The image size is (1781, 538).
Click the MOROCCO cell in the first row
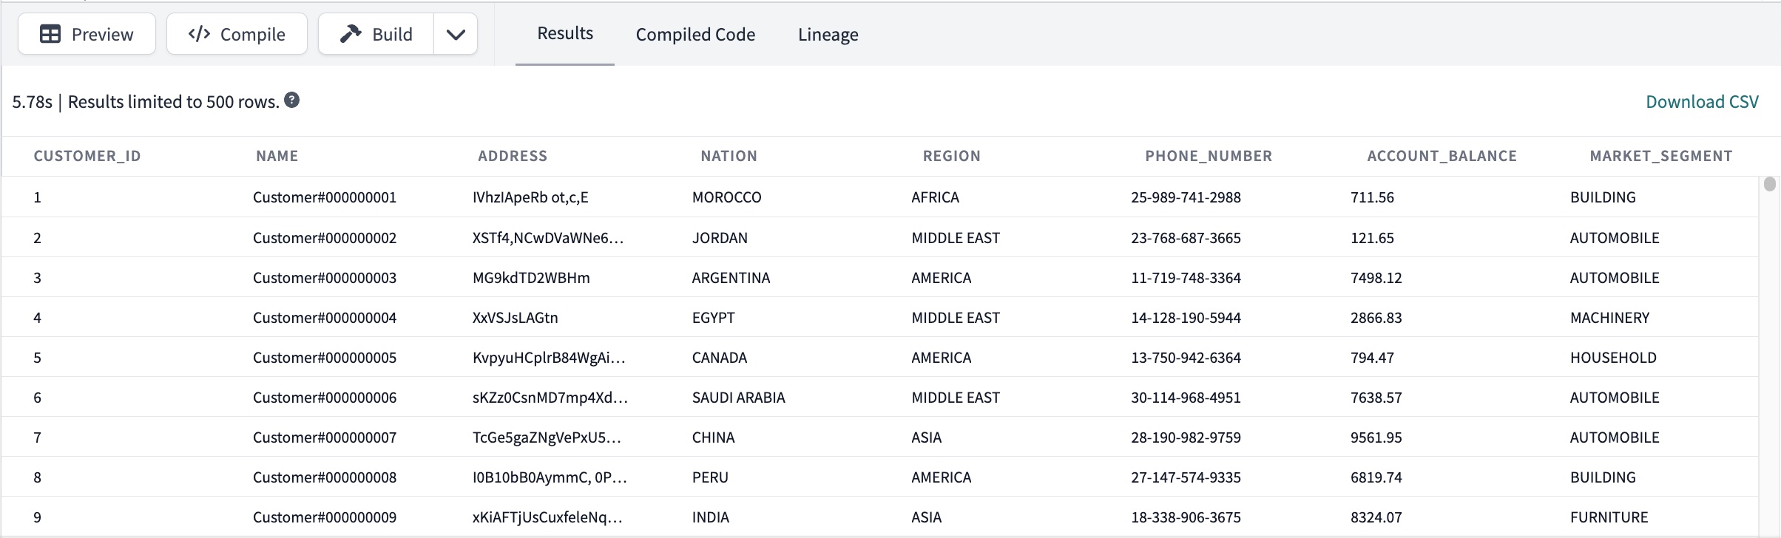726,197
